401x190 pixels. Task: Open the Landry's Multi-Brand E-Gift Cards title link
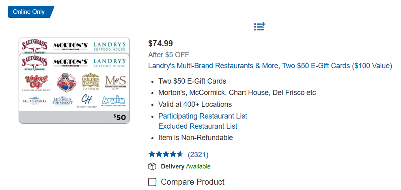click(270, 66)
